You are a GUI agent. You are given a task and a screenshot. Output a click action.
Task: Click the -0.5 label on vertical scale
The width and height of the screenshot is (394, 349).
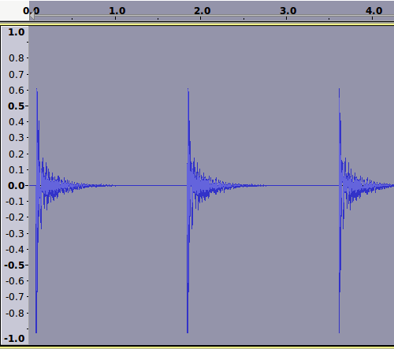pos(14,265)
